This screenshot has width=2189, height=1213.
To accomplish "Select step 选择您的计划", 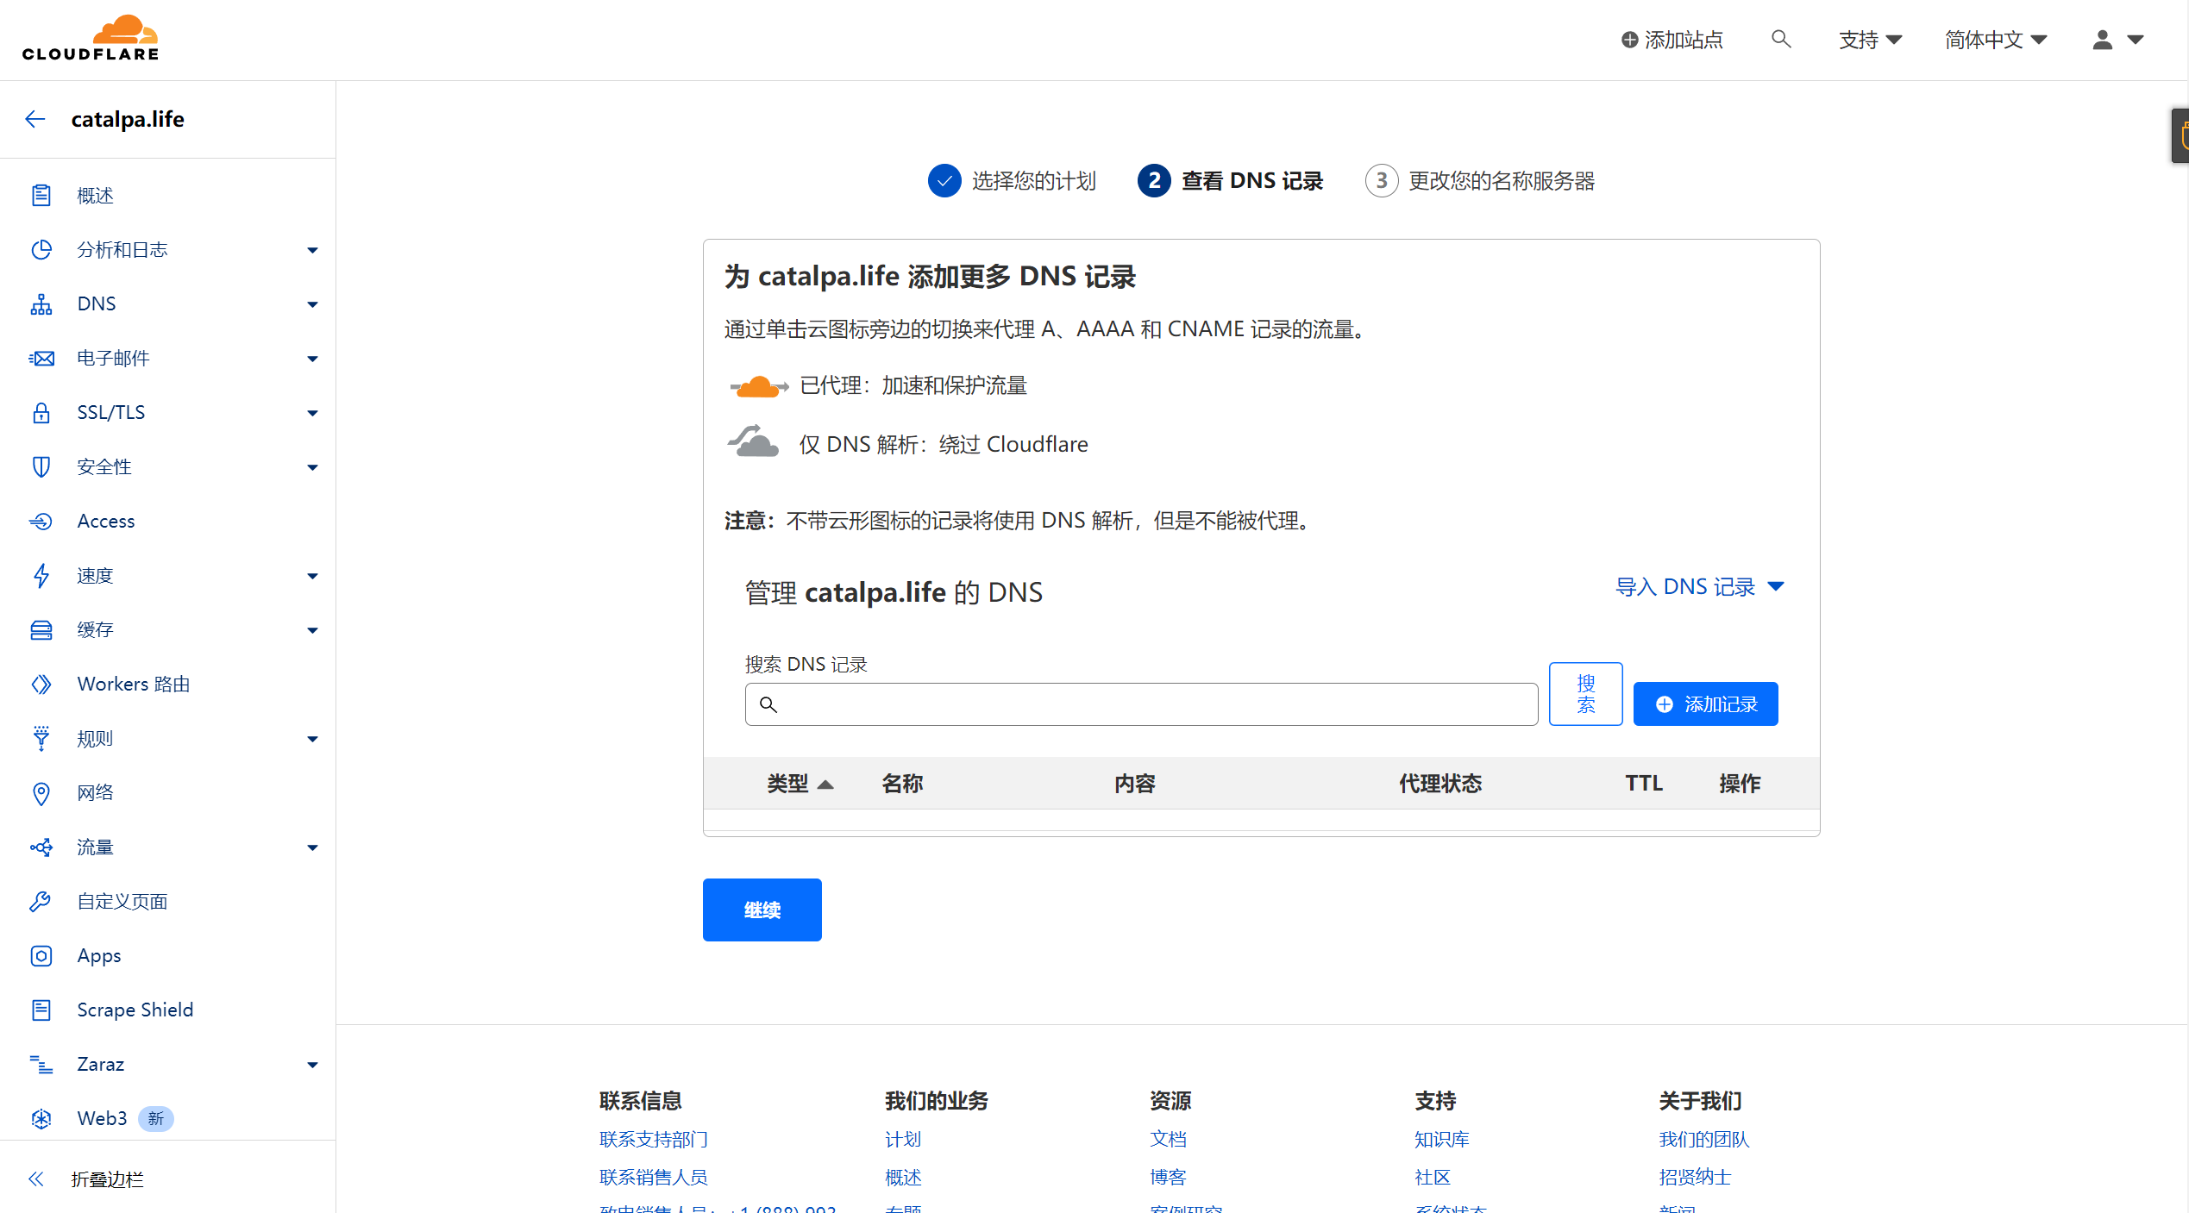I will 1012,181.
